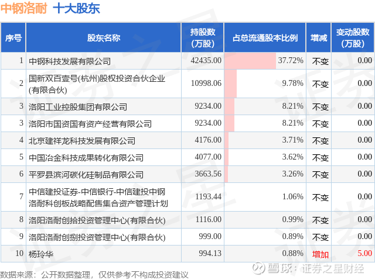Click rank number 10
Viewport: 375px width, 280px height.
(x=19, y=253)
